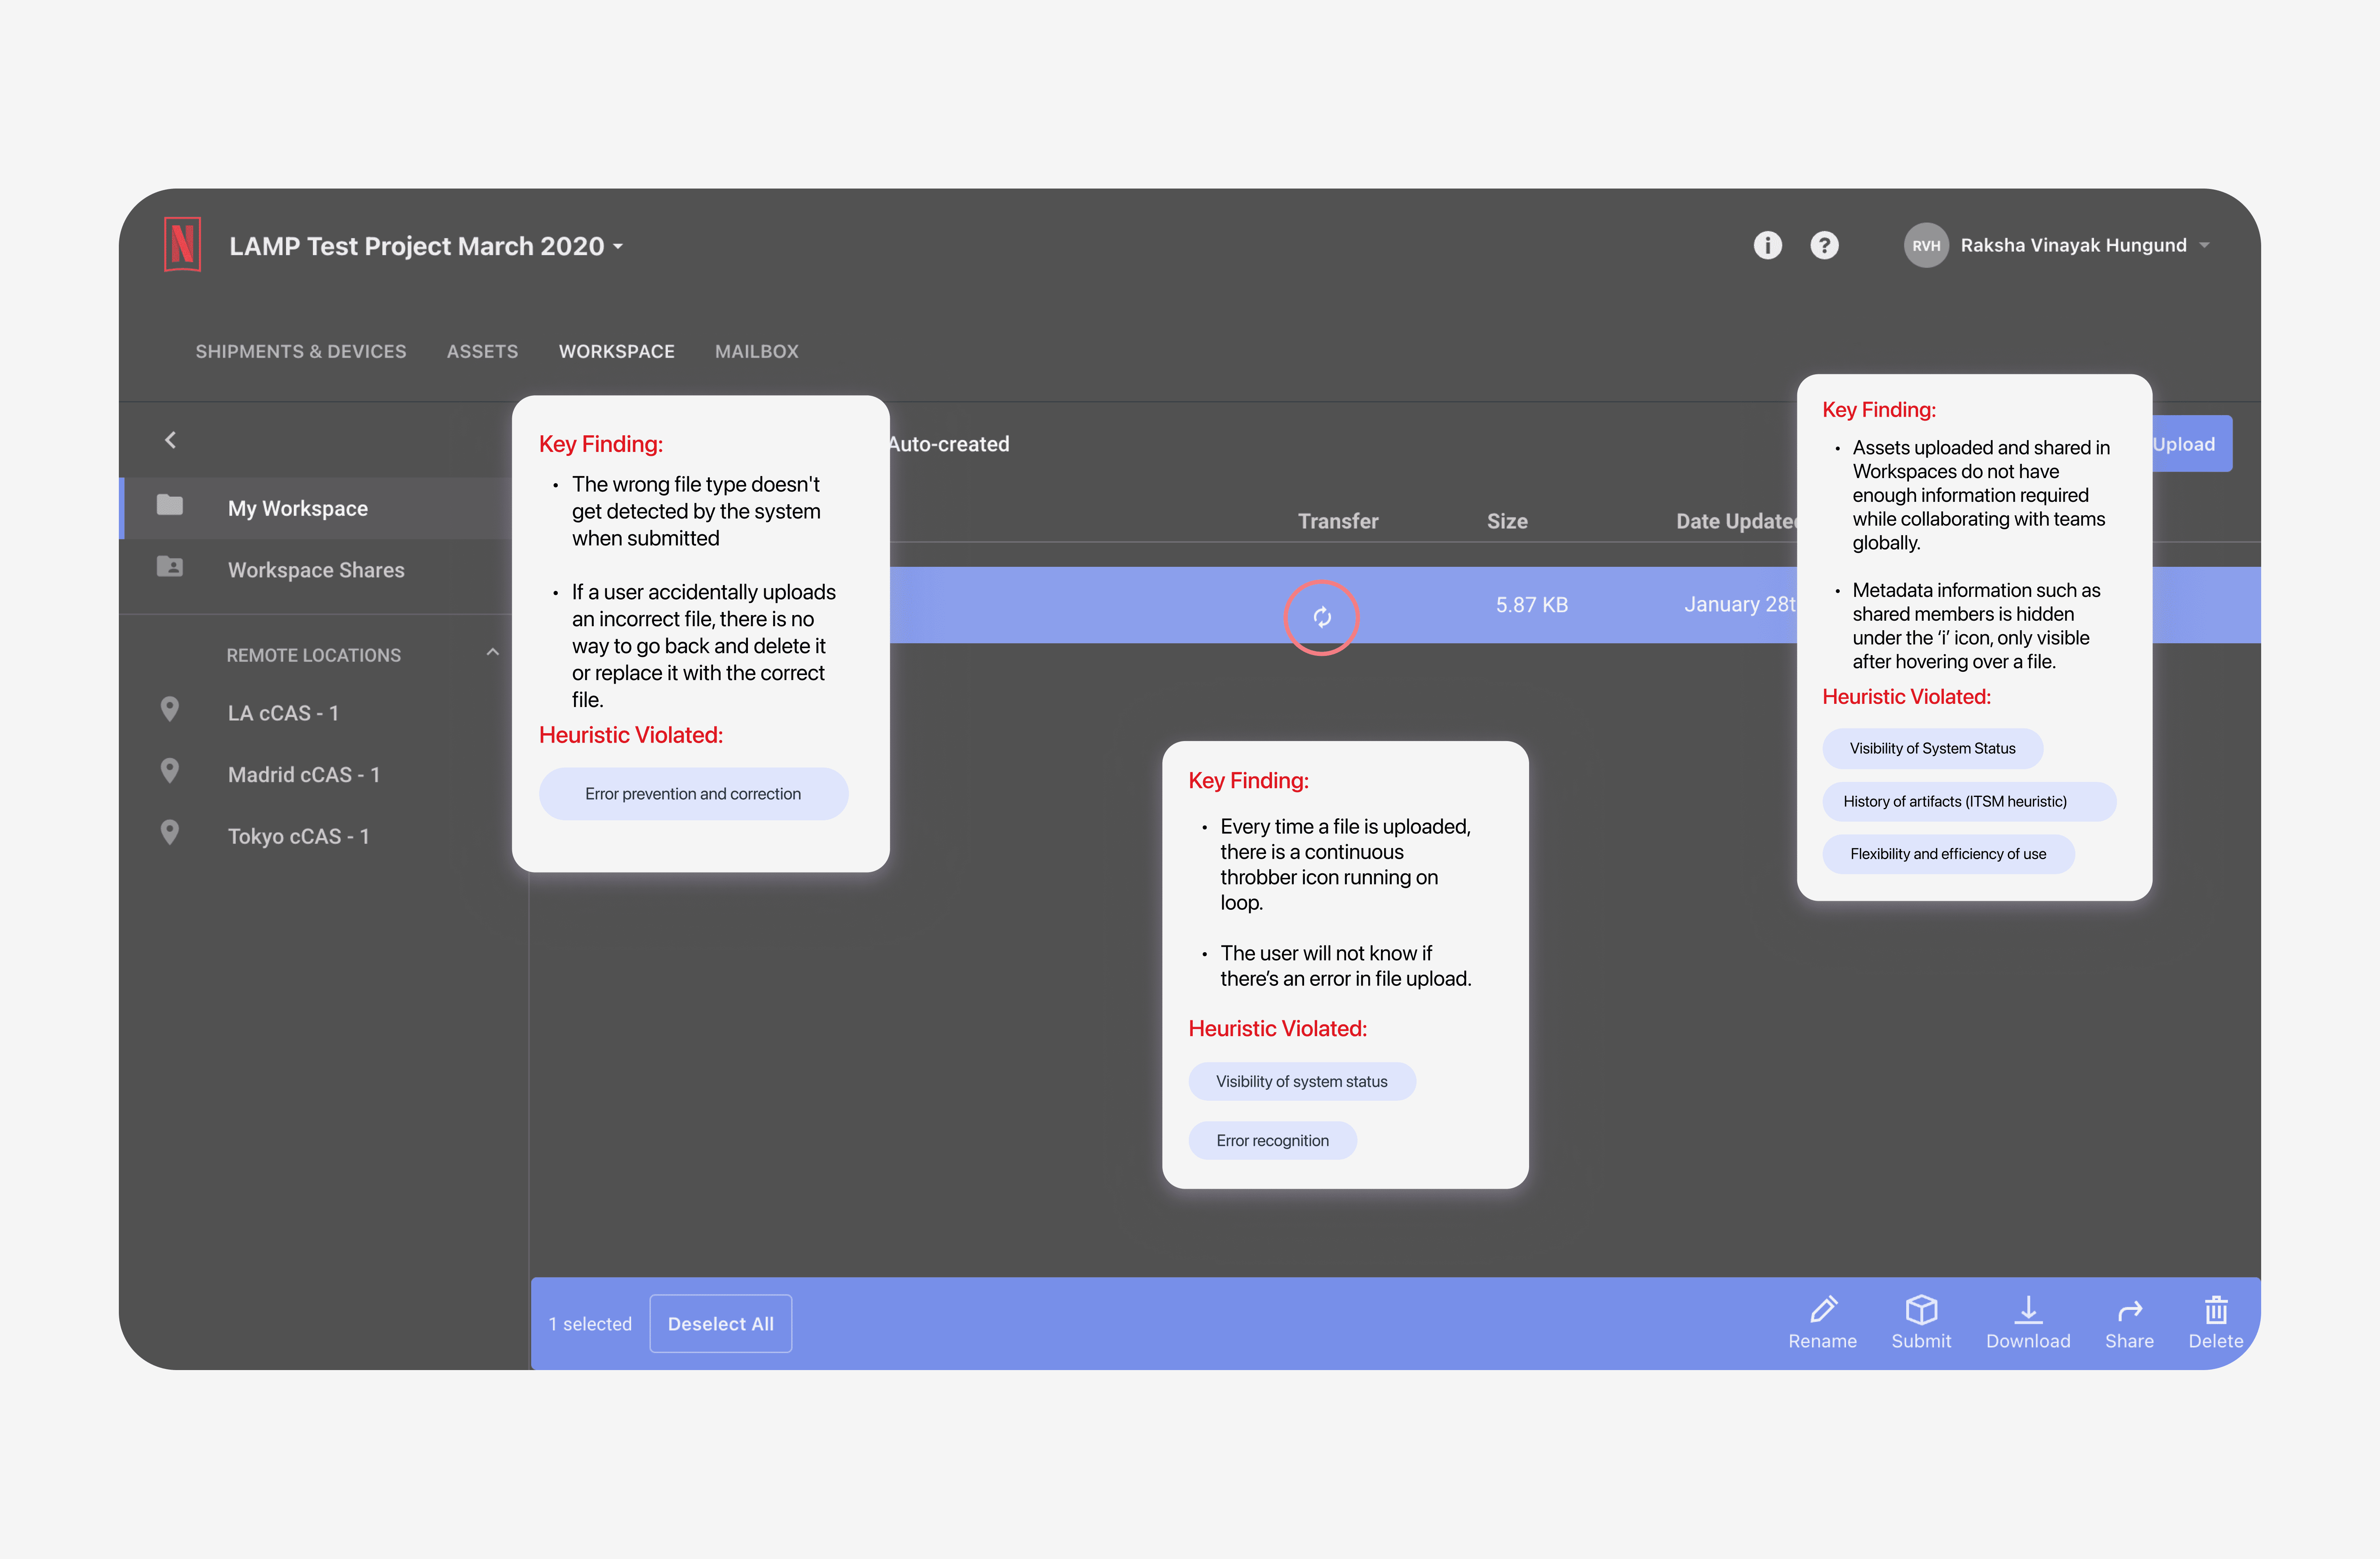Click the Download icon in action bar
Screen dimensions: 2380x1559
coord(2027,1310)
